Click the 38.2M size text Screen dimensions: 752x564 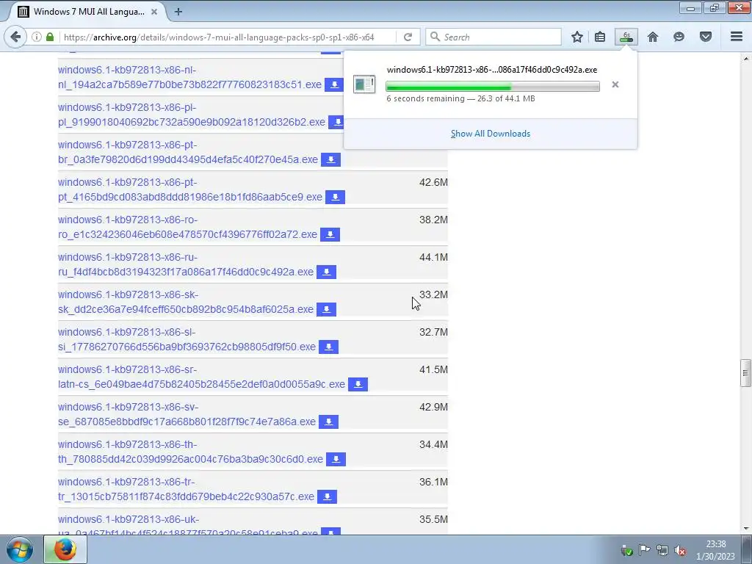[x=433, y=220]
